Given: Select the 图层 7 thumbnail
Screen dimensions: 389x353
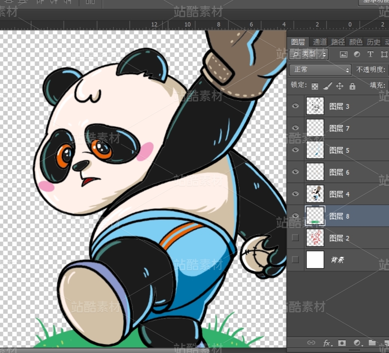Looking at the screenshot, I should pyautogui.click(x=315, y=128).
